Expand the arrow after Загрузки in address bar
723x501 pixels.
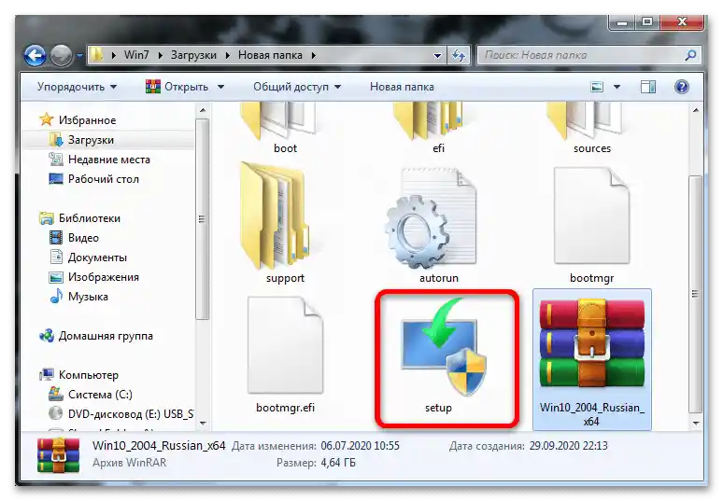pos(228,55)
